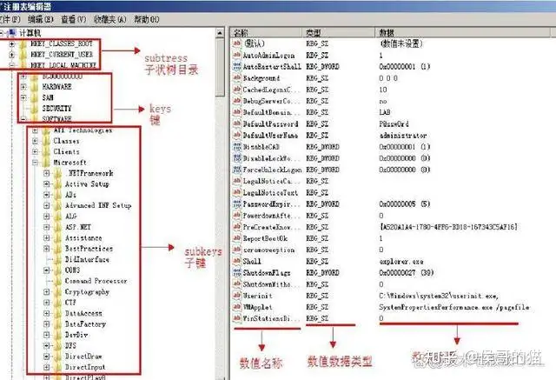The width and height of the screenshot is (556, 380).
Task: Open the 帮助(H) menu
Action: click(147, 19)
